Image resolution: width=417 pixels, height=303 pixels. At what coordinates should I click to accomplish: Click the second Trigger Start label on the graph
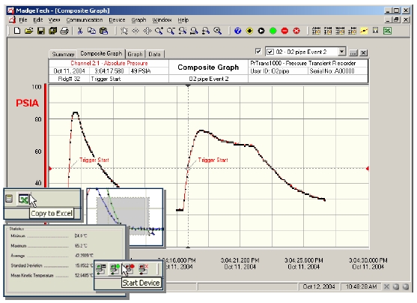(213, 160)
